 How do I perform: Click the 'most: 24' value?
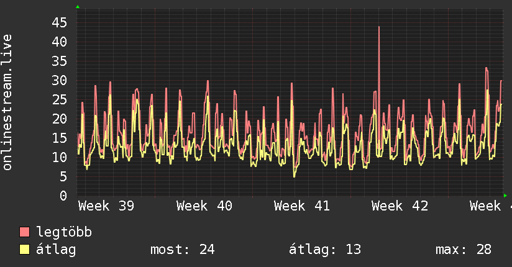pos(183,250)
